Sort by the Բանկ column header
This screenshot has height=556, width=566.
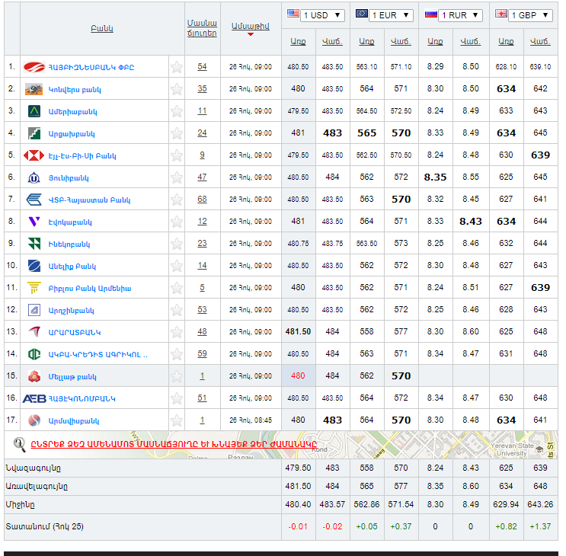click(101, 28)
